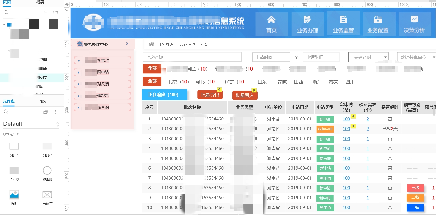The height and width of the screenshot is (215, 436).
Task: Select the 占位符 placeholder widget
Action: pos(47,195)
